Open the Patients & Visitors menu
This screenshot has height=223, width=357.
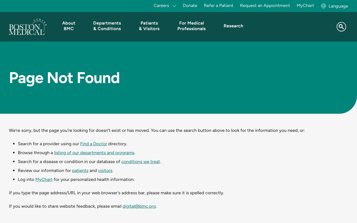point(149,26)
